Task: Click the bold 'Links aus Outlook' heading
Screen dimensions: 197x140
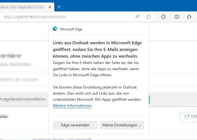Action: [97, 50]
